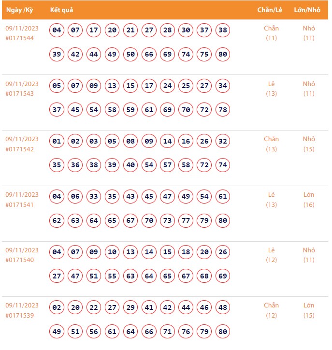Click Chẵn (11) result for draw #0171544
Screen dimensions: 332x350
[x=271, y=33]
